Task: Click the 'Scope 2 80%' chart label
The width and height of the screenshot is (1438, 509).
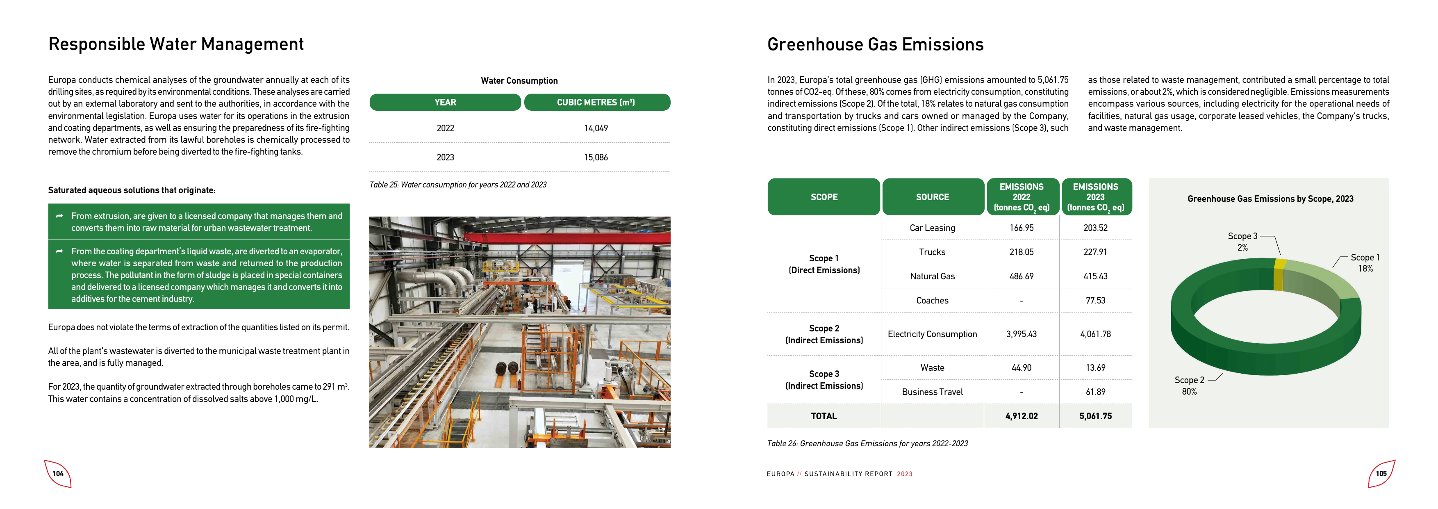Action: pyautogui.click(x=1189, y=386)
